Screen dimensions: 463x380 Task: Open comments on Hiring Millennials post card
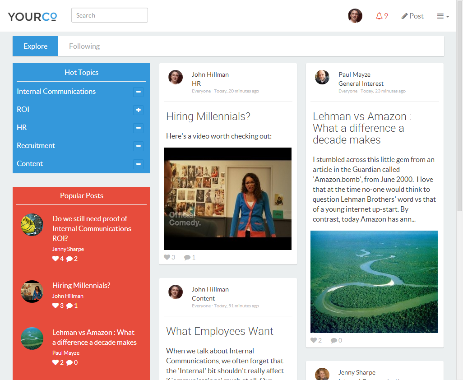click(x=187, y=257)
